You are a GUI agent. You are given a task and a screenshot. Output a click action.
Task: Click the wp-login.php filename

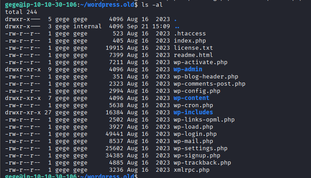coord(195,134)
